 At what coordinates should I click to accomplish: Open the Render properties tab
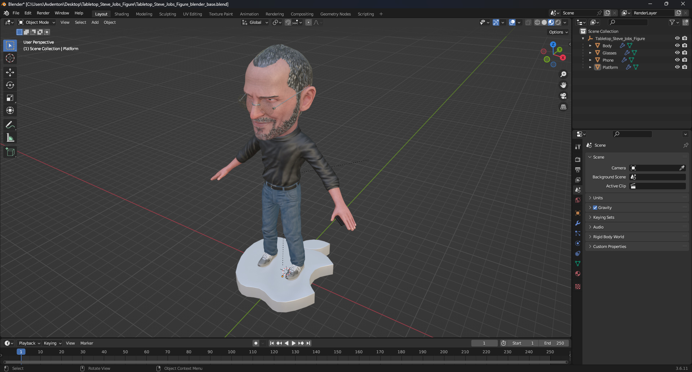coord(578,159)
